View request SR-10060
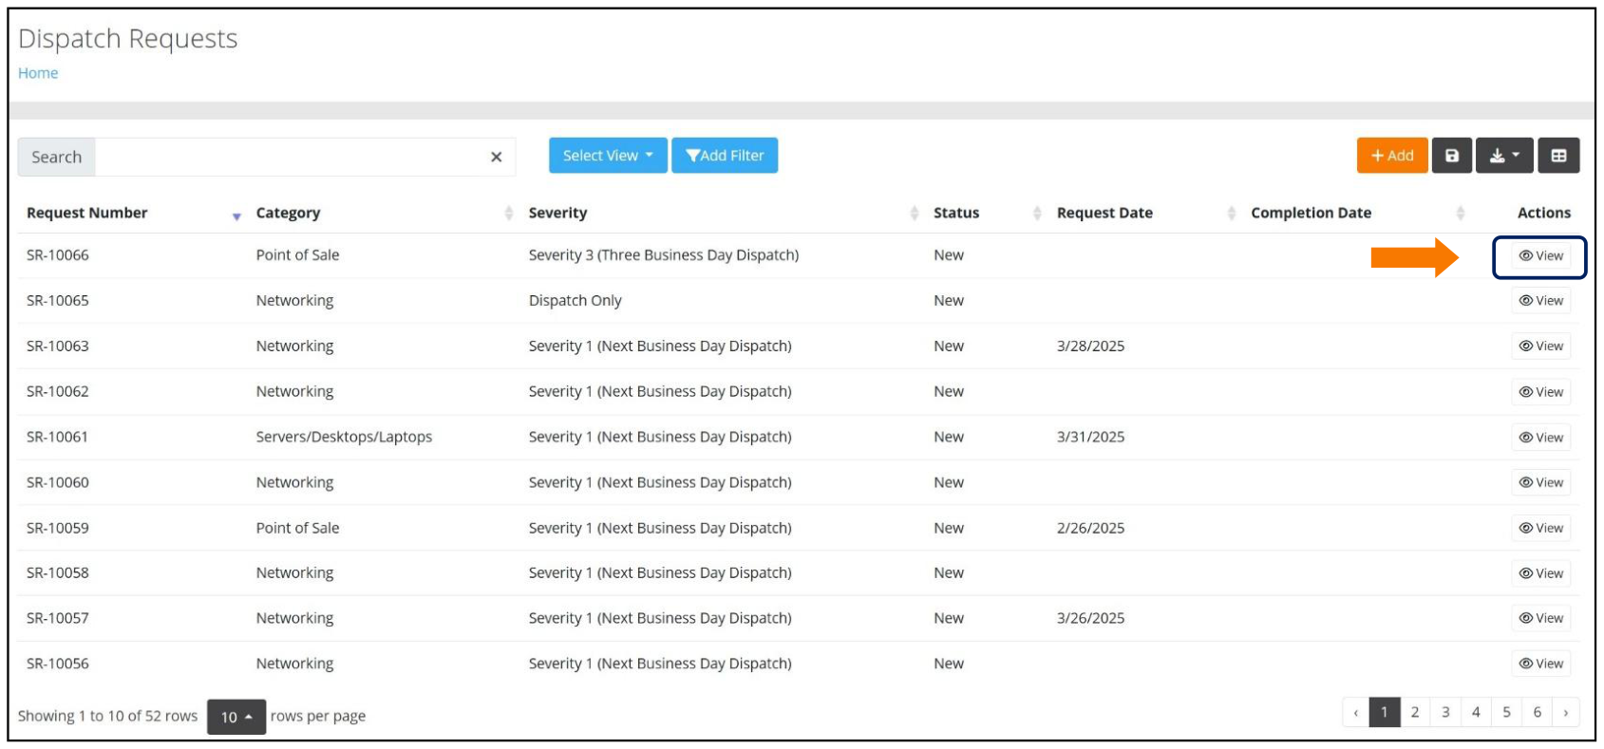 coord(1540,482)
